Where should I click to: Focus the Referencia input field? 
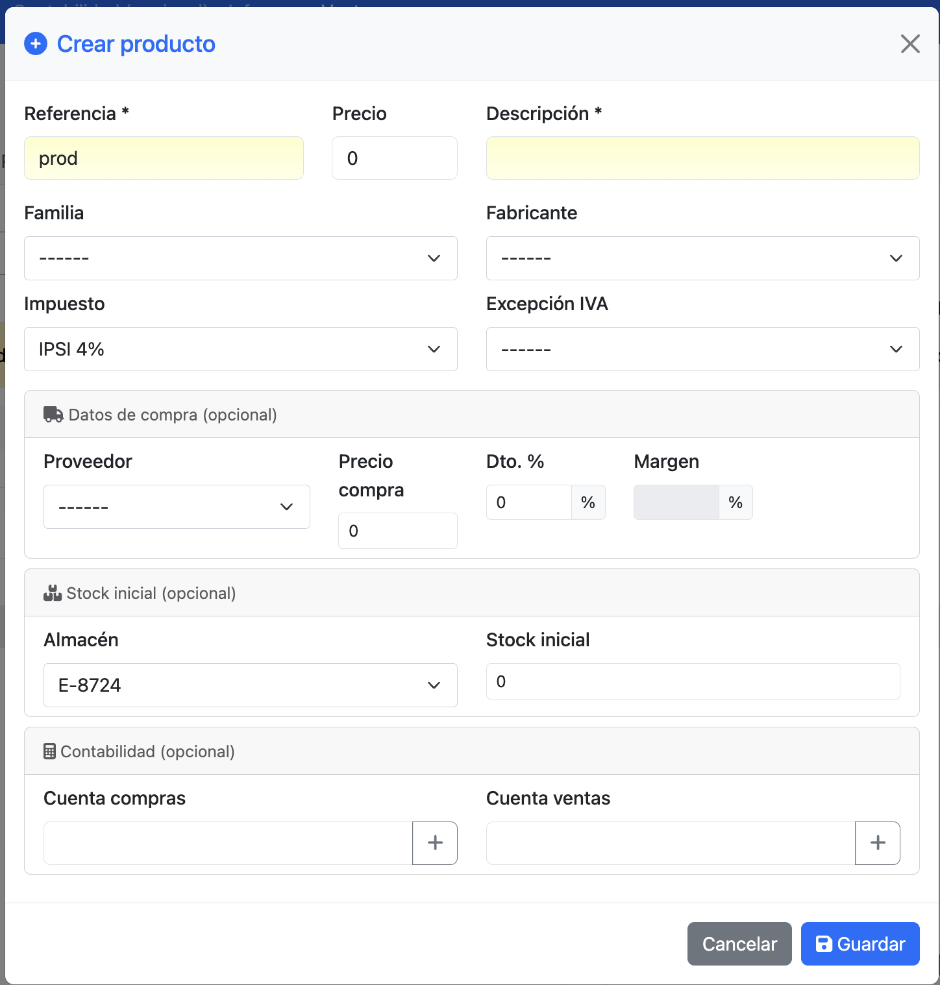(x=164, y=158)
